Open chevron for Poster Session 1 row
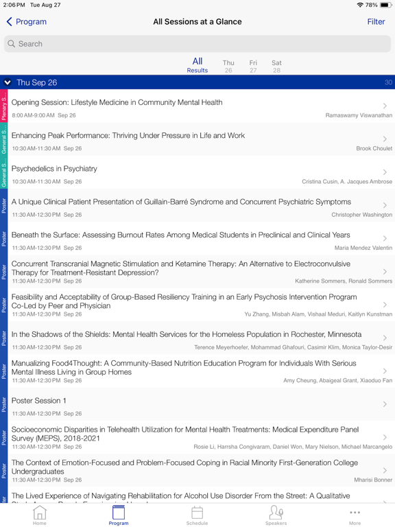The height and width of the screenshot is (527, 395). pos(385,404)
